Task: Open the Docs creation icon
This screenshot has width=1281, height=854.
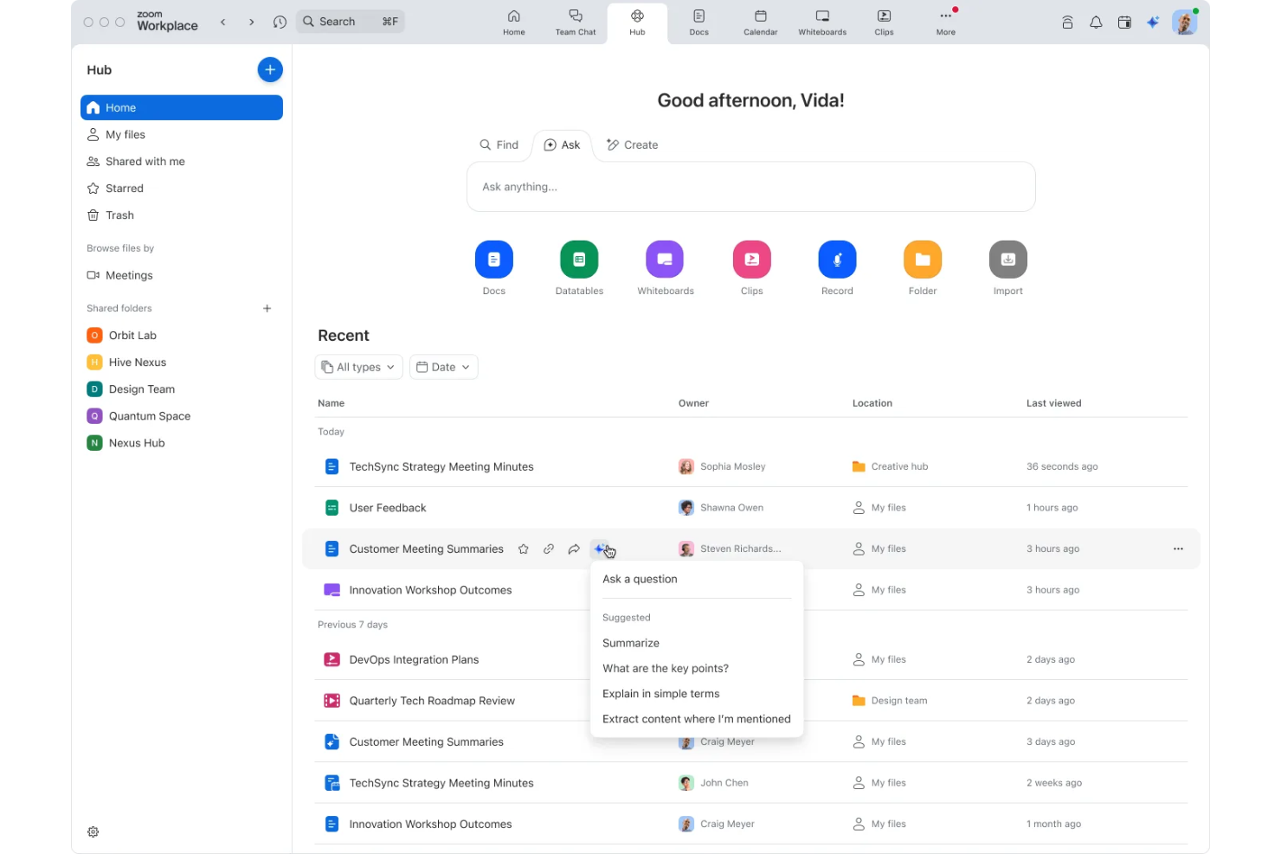Action: 493,259
